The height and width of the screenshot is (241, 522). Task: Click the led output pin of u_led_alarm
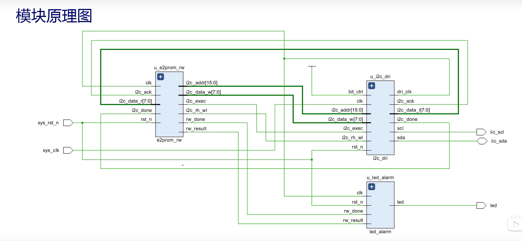tap(400, 202)
